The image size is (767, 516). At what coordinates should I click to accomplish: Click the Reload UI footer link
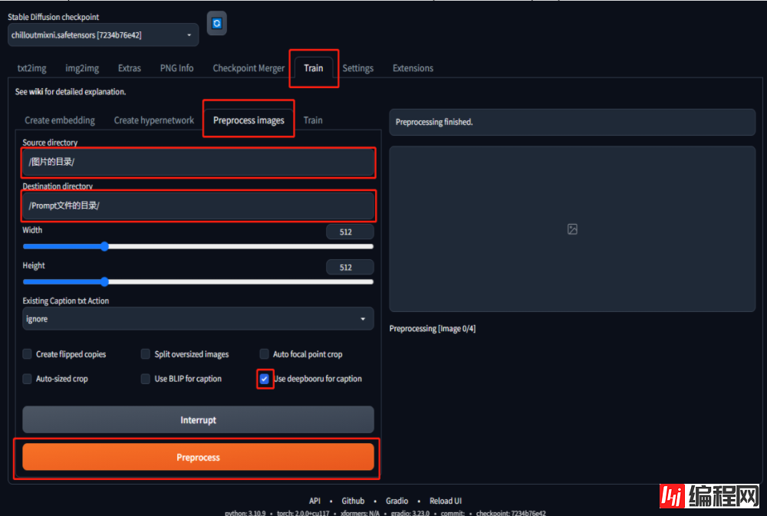[x=445, y=501]
